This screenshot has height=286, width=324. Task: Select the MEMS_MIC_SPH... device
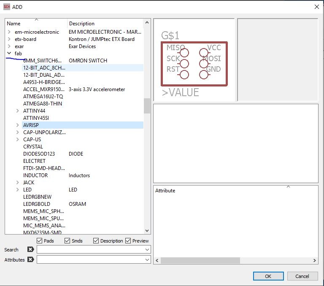click(44, 211)
